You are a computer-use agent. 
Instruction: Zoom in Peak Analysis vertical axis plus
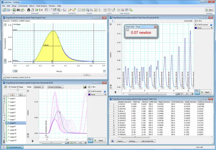coord(5,60)
